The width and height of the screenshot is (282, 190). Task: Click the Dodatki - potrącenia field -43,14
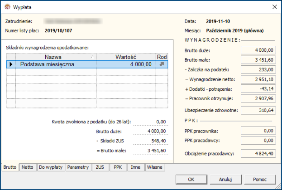258,89
